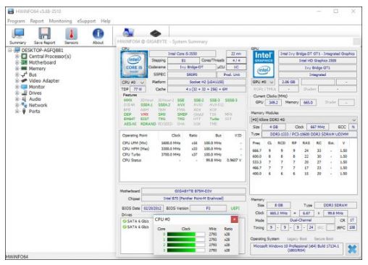Select the Video Adapter card icon
368x265 pixels.
[x=24, y=80]
